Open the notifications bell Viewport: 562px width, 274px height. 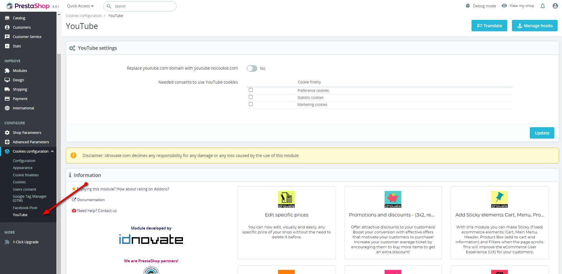[x=543, y=6]
